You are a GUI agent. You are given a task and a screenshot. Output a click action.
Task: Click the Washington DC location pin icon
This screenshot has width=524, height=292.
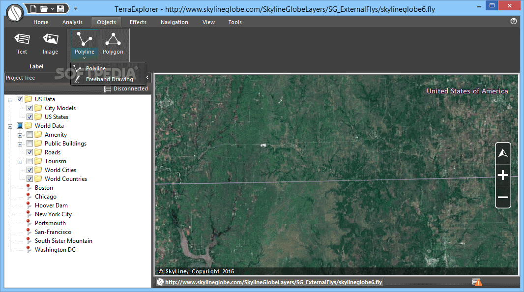(x=29, y=250)
